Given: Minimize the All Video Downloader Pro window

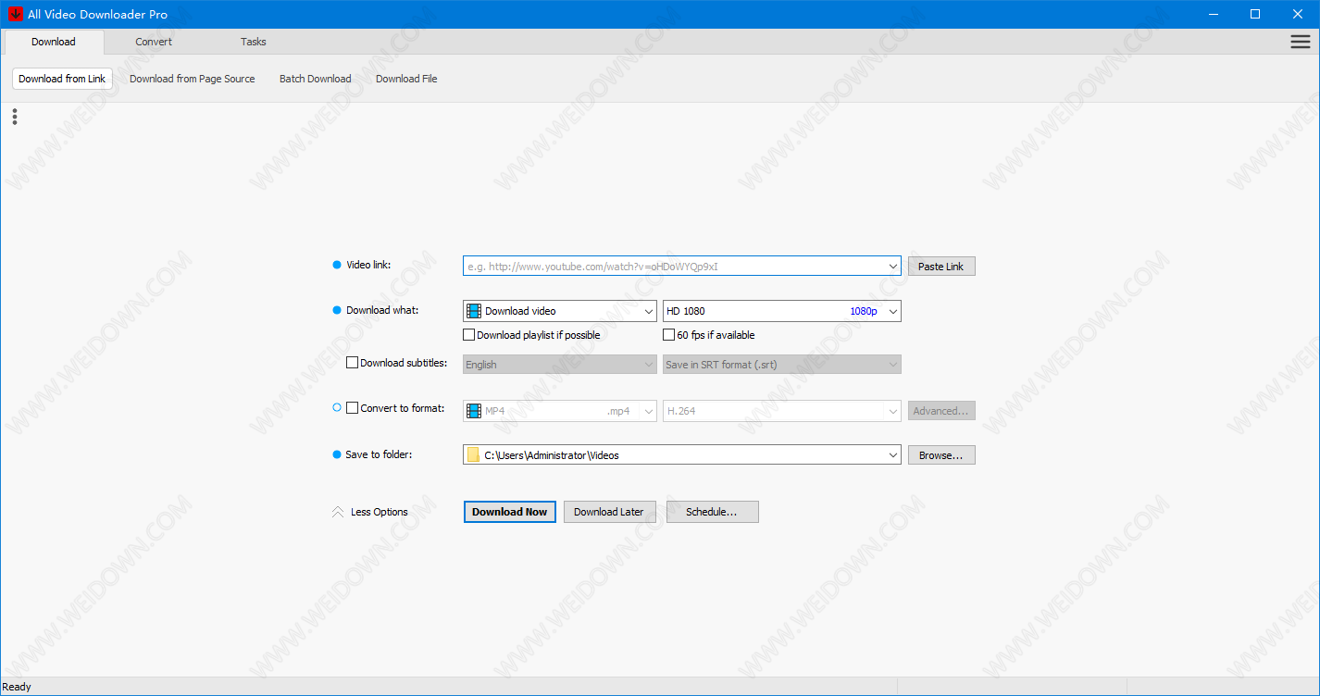Looking at the screenshot, I should pyautogui.click(x=1213, y=14).
